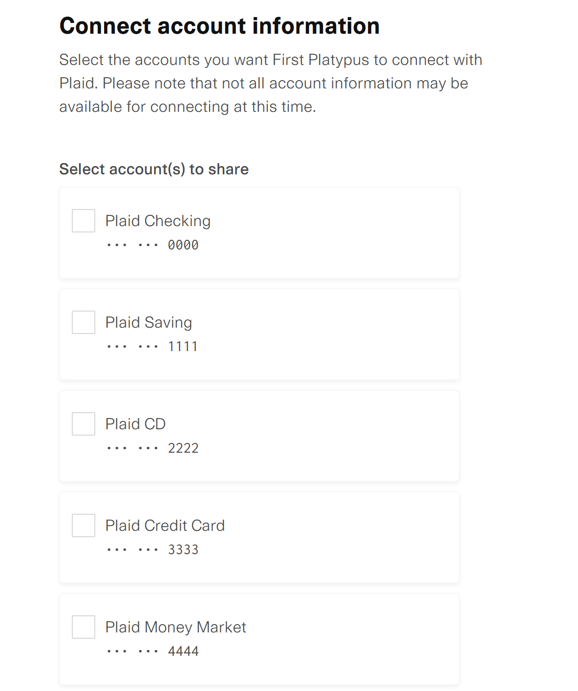Click the masked account number ending 0000

[152, 245]
